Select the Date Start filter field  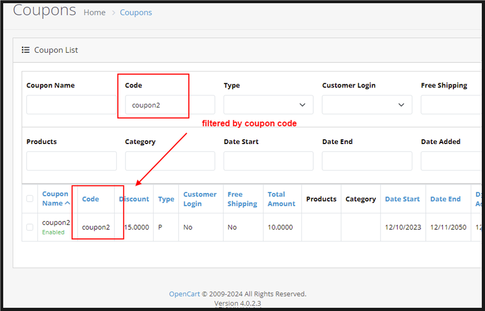[x=268, y=161]
